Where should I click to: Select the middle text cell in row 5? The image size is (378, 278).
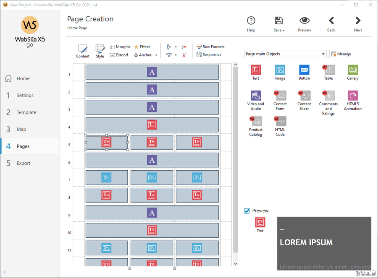point(152,142)
